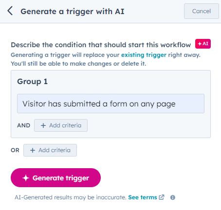
Task: Click the AND operator label
Action: pos(24,125)
